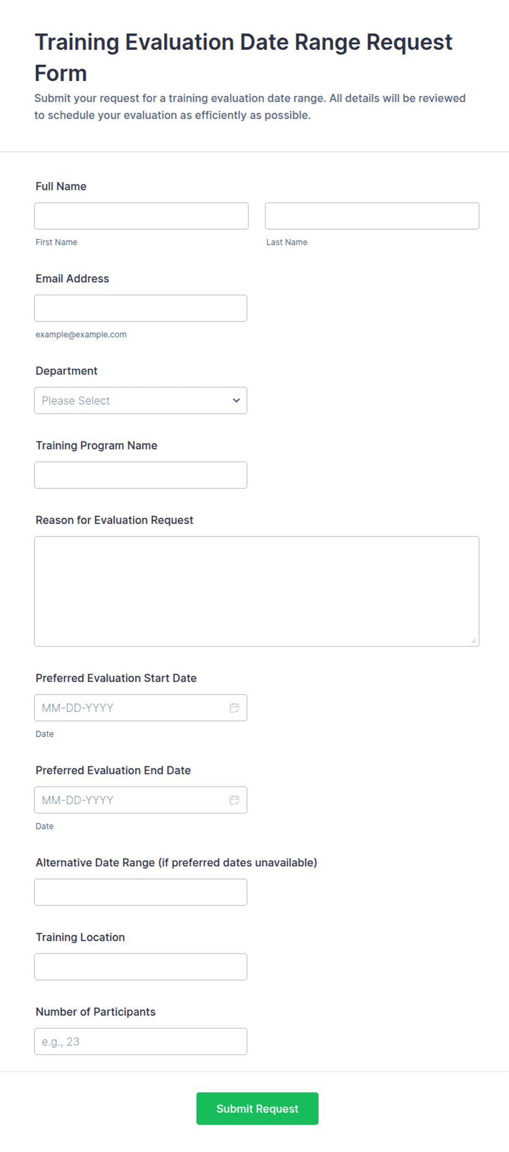The image size is (509, 1152).
Task: Click the First Name input field
Action: (141, 216)
